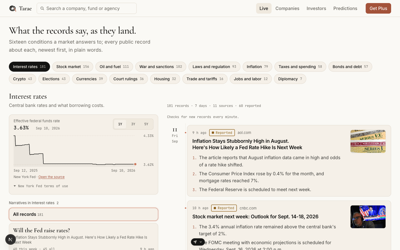Open the cnbc.com trader thumbnail
Viewport: 400px width, 250px height.
pos(368,217)
